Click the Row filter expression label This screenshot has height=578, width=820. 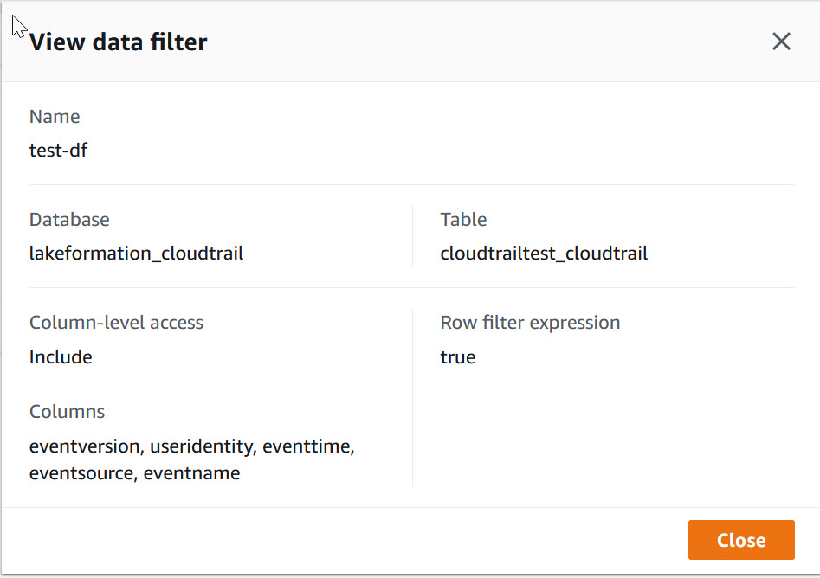(530, 323)
